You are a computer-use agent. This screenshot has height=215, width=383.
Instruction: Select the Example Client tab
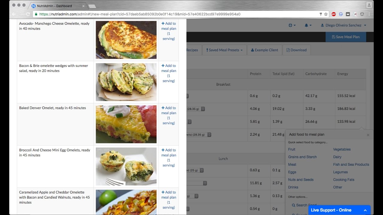pos(265,50)
